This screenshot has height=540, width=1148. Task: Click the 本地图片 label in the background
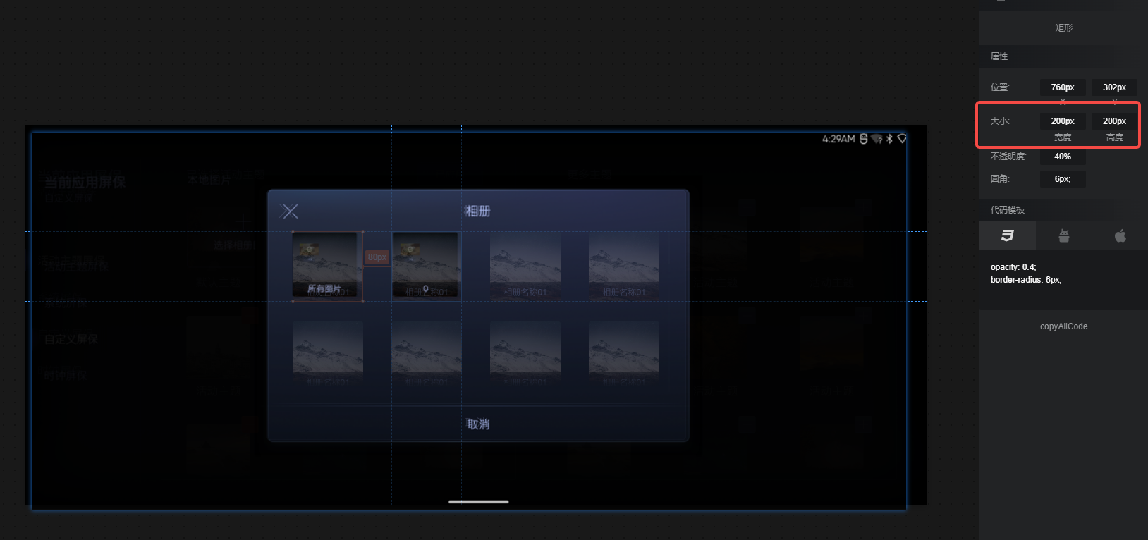coord(209,180)
